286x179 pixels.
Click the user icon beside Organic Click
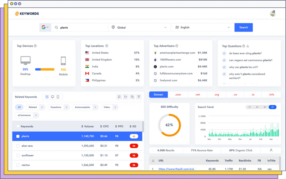pyautogui.click(x=271, y=150)
